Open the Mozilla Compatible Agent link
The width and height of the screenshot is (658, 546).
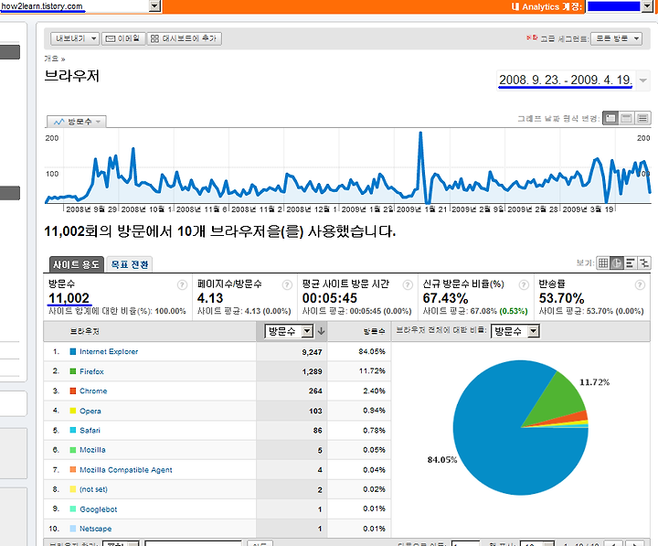(x=126, y=469)
